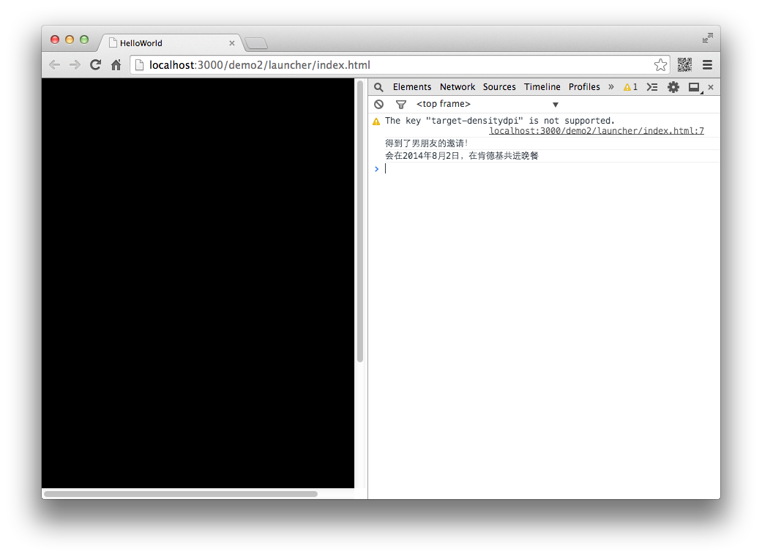
Task: Focus the URL address bar
Action: [x=395, y=65]
